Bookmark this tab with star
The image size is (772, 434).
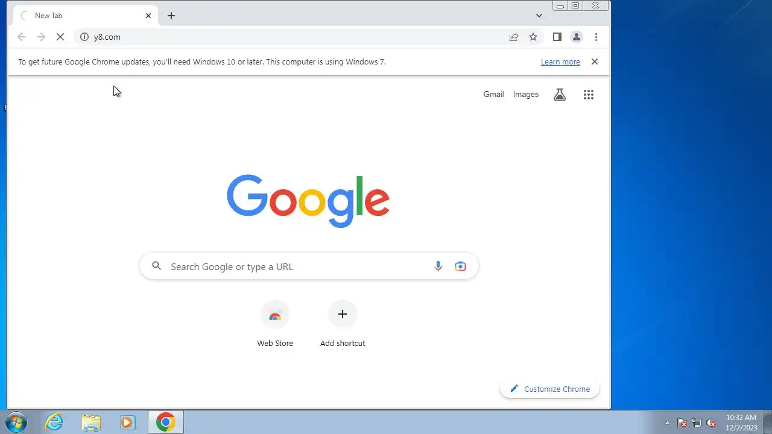(533, 37)
